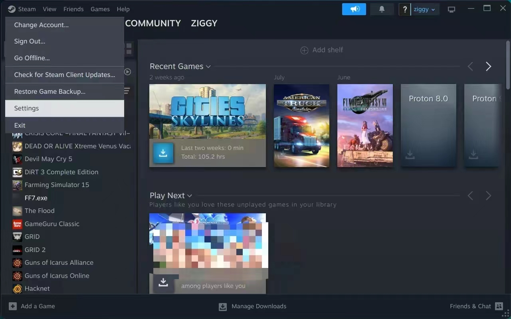Open Final Fantasy VII Remake thumbnail
This screenshot has width=511, height=319.
365,125
